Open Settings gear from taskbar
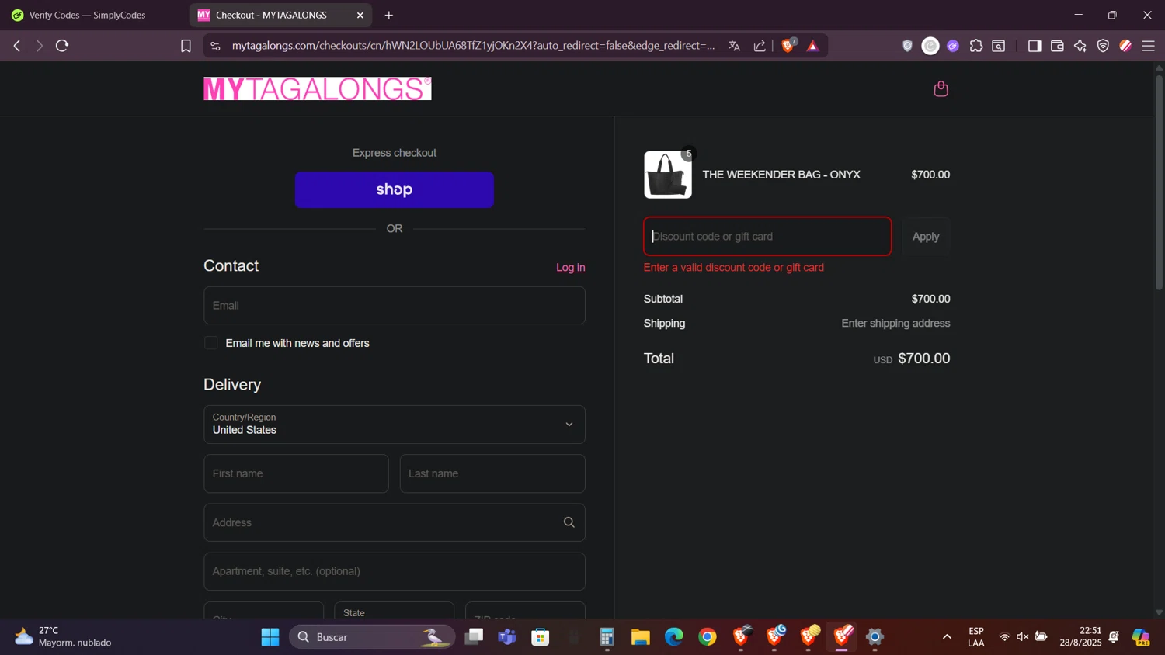The image size is (1165, 655). (875, 637)
